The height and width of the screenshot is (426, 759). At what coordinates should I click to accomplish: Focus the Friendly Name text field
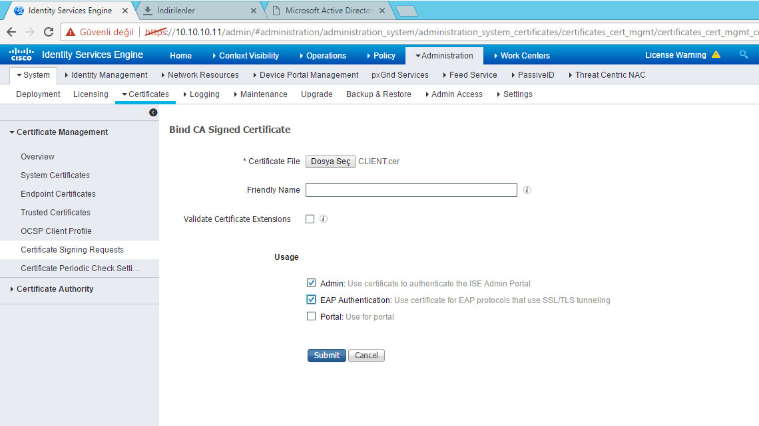411,190
